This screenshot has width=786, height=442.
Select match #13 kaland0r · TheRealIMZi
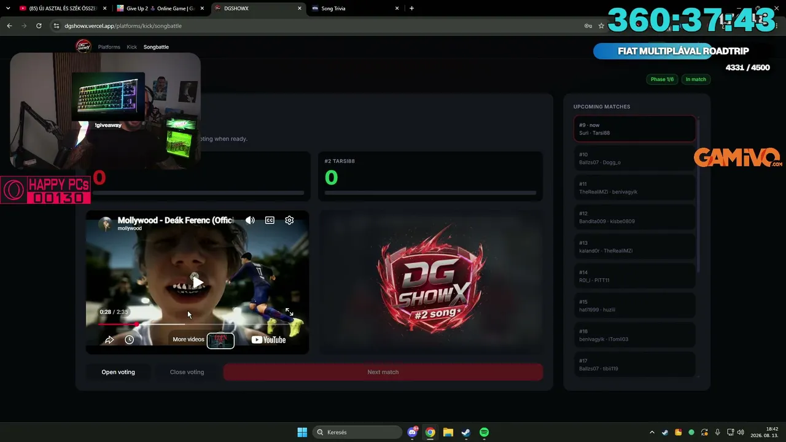[x=634, y=247]
